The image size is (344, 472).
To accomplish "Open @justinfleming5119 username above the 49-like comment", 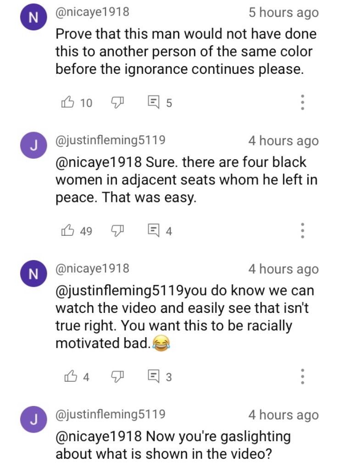I will (x=111, y=140).
